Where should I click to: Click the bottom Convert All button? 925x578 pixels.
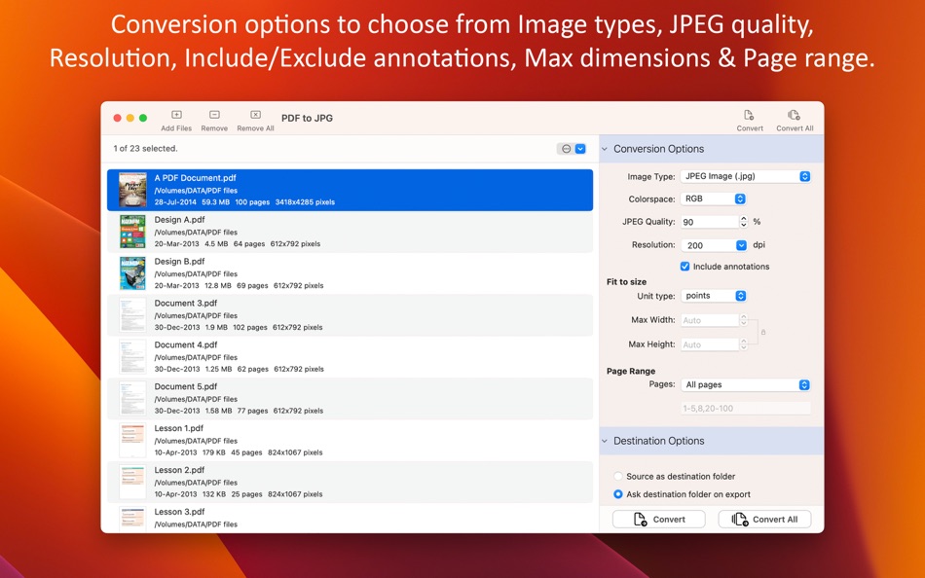pos(764,519)
